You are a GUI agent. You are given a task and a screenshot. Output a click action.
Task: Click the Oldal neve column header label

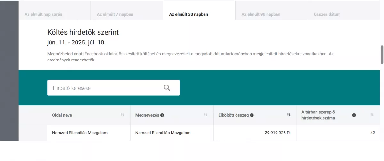coord(62,115)
